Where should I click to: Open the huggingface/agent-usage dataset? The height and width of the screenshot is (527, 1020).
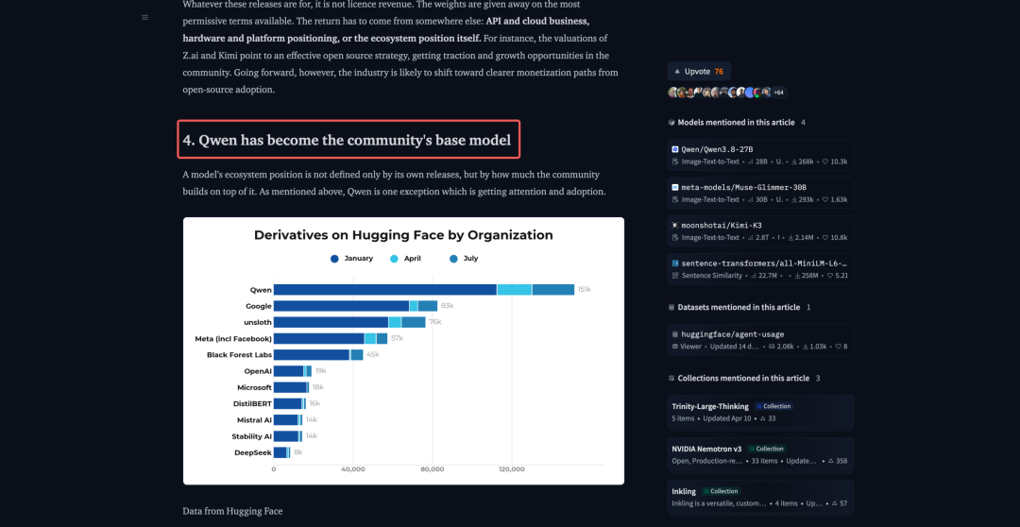760,340
